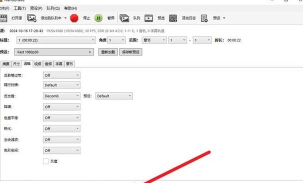Open the Activity Log icon
This screenshot has height=183, width=303.
coord(173,18)
